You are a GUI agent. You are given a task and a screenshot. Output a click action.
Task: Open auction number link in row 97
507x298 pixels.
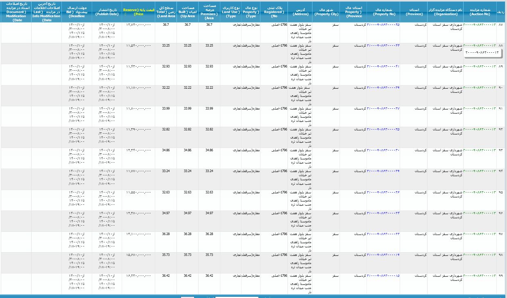pos(479,234)
